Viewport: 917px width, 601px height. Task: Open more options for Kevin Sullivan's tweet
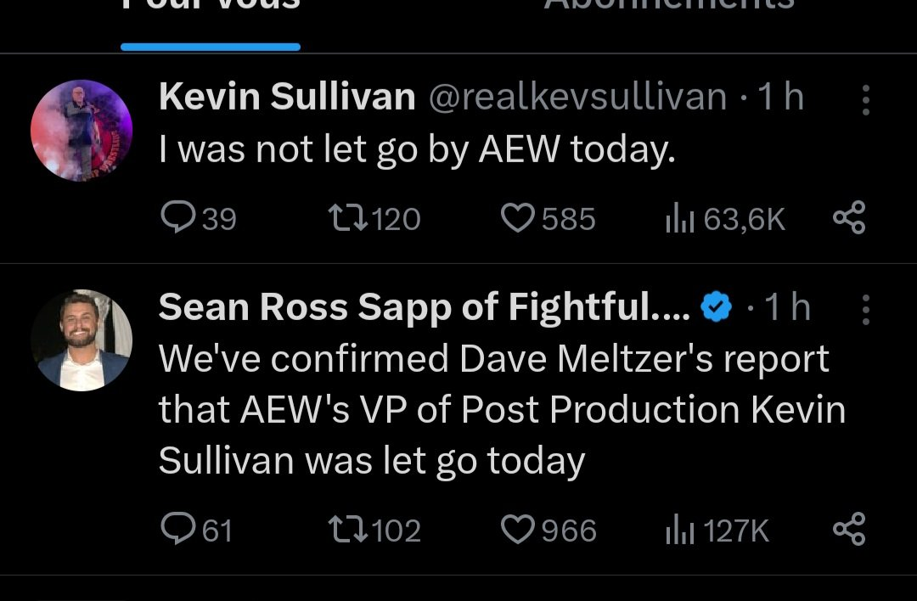(865, 100)
